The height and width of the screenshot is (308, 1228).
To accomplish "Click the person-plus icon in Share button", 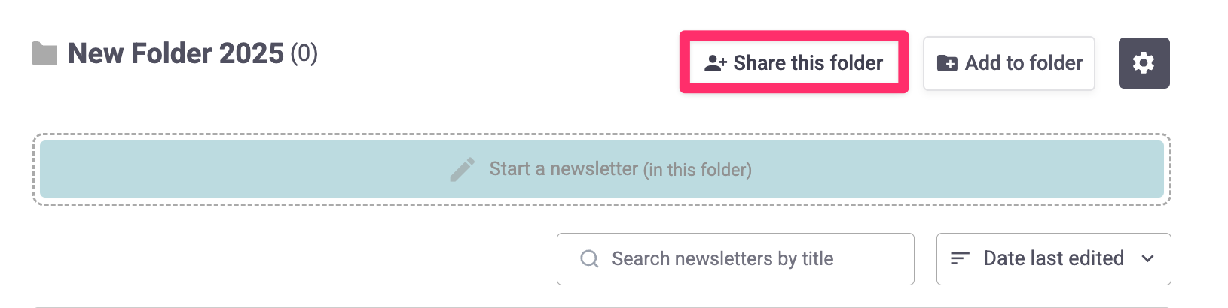I will click(715, 63).
